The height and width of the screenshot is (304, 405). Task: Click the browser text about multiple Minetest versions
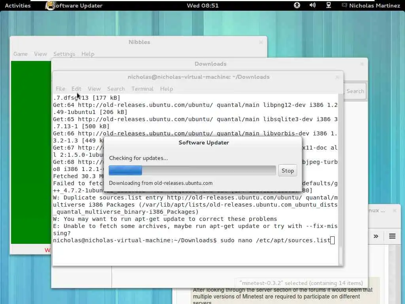[x=282, y=296]
